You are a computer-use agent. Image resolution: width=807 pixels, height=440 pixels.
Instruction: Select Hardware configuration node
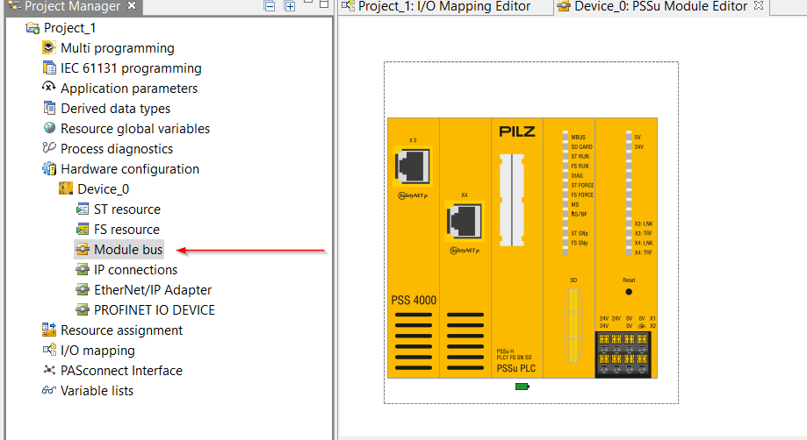point(130,169)
